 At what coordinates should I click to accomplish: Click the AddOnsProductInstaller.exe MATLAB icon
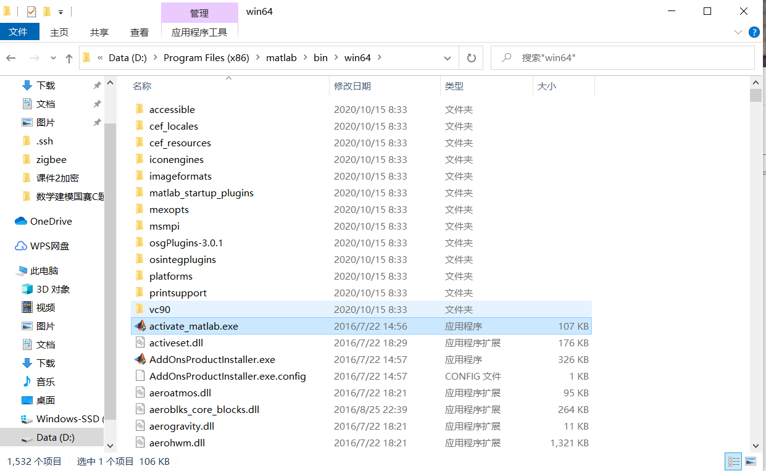click(140, 359)
